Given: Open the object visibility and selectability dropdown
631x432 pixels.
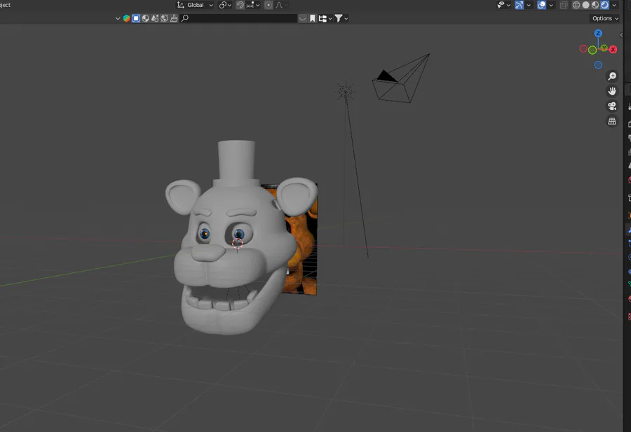Looking at the screenshot, I should click(503, 5).
